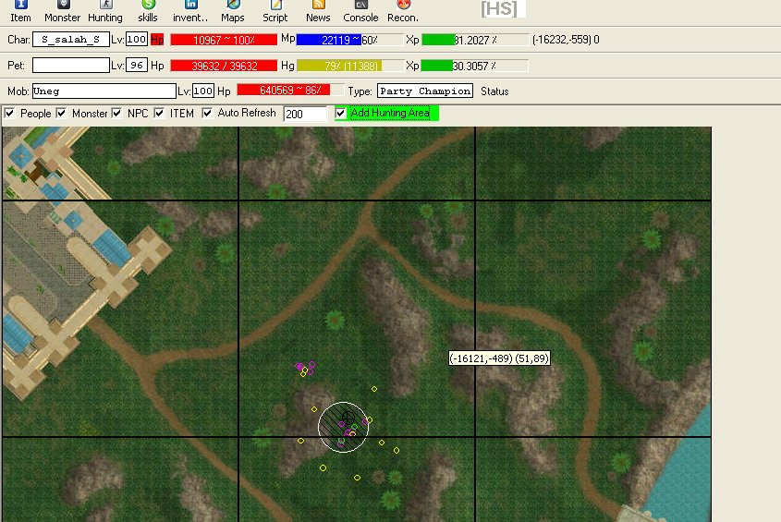Click the Char name field S_salah_S
Screen dimensions: 781x522
pos(71,40)
